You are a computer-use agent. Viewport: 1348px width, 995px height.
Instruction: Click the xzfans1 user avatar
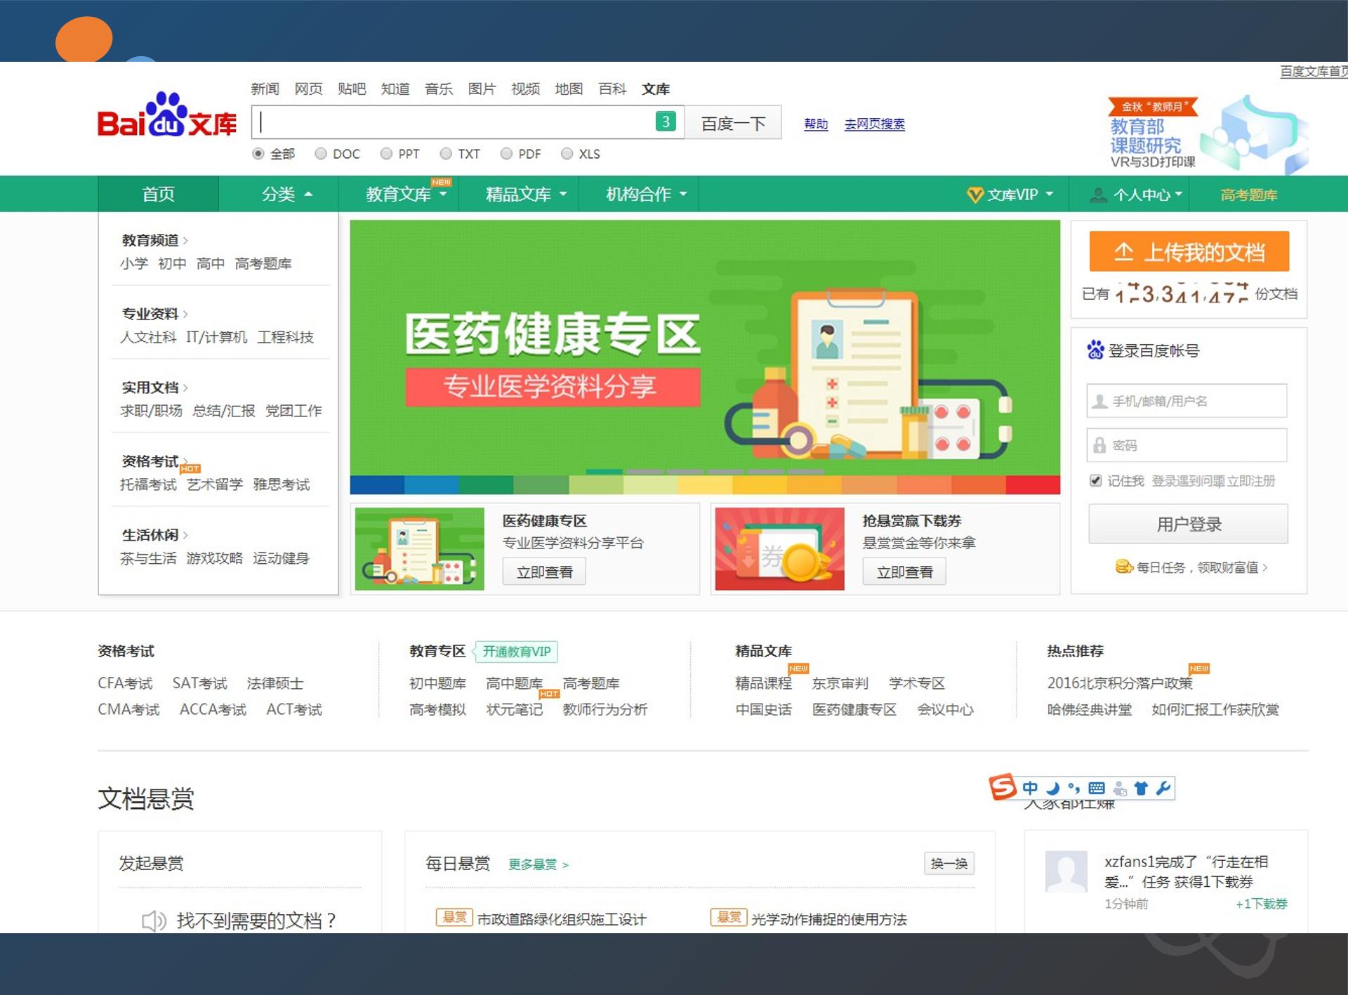pyautogui.click(x=1066, y=871)
